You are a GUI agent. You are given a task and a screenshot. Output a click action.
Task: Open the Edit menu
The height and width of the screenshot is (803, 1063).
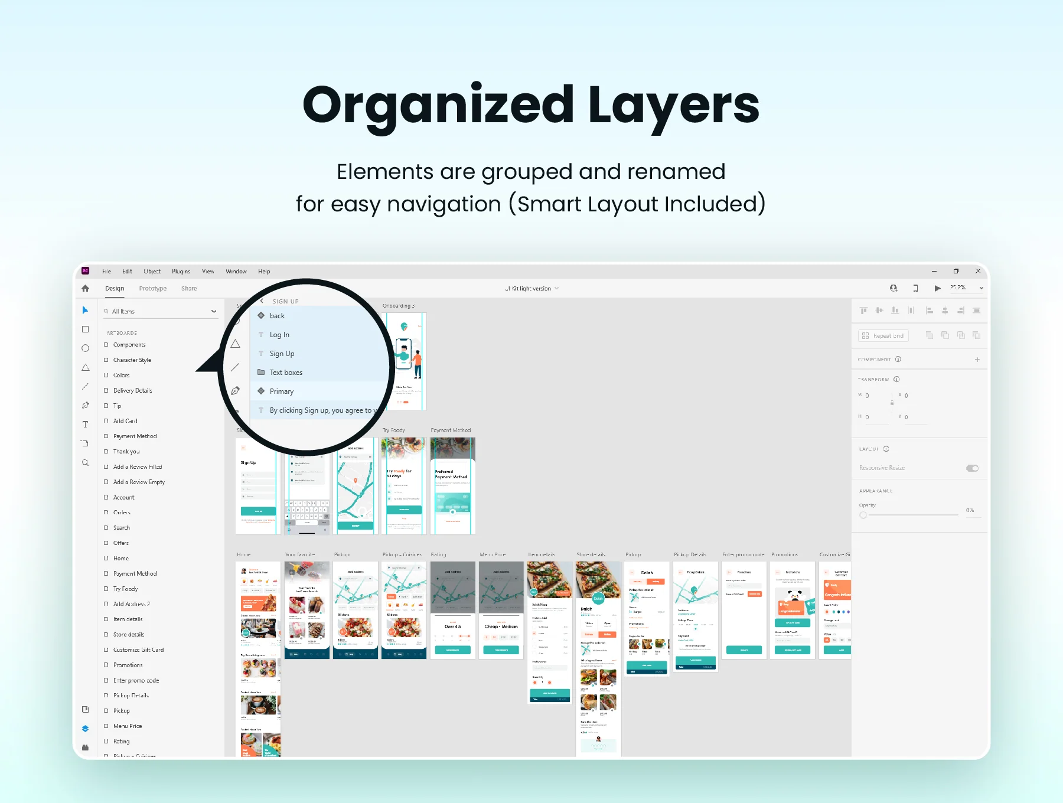coord(127,272)
